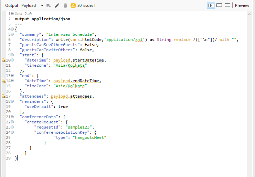The width and height of the screenshot is (255, 177).
Task: Collapse the start object fold on line 9
Action: point(12,55)
